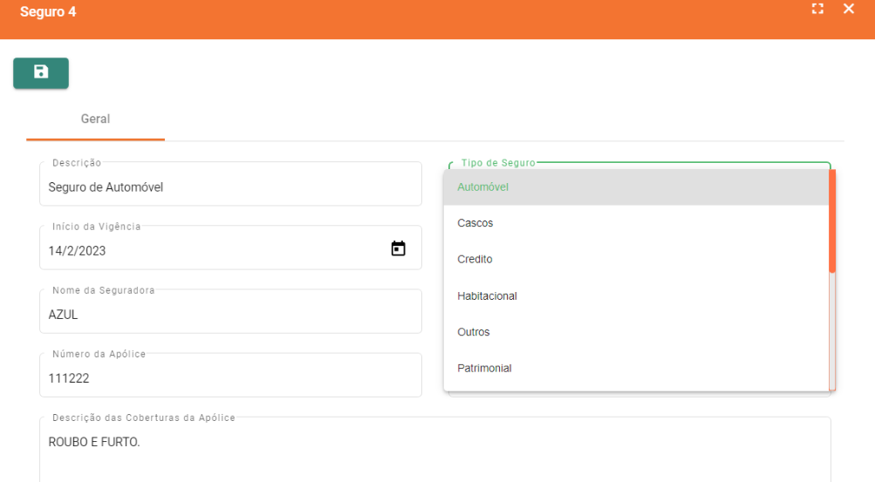Click the dropdown list's orange scrollbar

pyautogui.click(x=832, y=222)
